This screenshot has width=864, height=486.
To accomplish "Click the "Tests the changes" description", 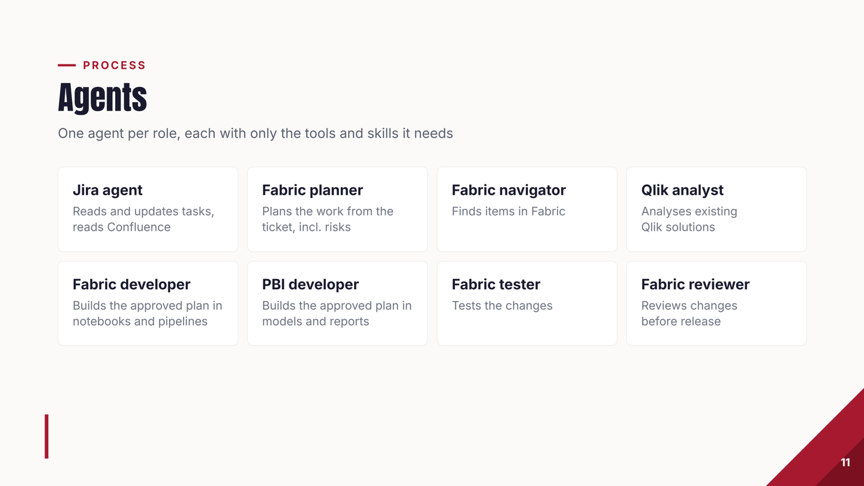I will point(502,305).
